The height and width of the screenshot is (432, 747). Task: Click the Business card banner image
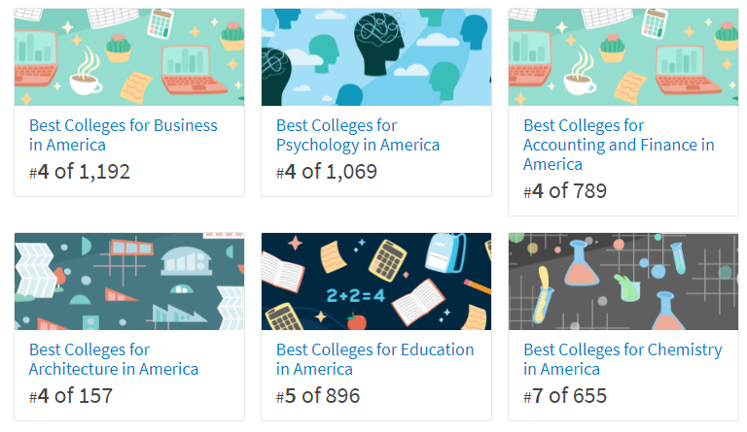tap(129, 57)
